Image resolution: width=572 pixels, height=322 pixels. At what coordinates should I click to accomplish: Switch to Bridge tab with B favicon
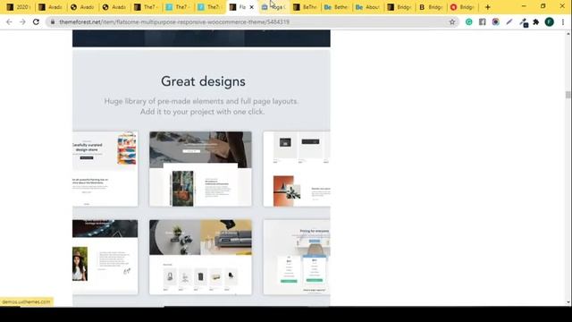click(431, 7)
